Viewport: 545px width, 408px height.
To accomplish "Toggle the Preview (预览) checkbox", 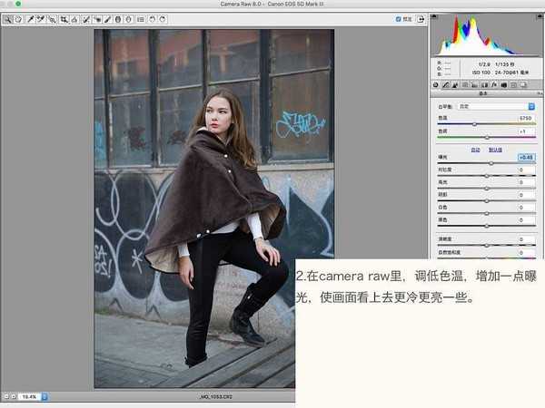I will coord(399,18).
